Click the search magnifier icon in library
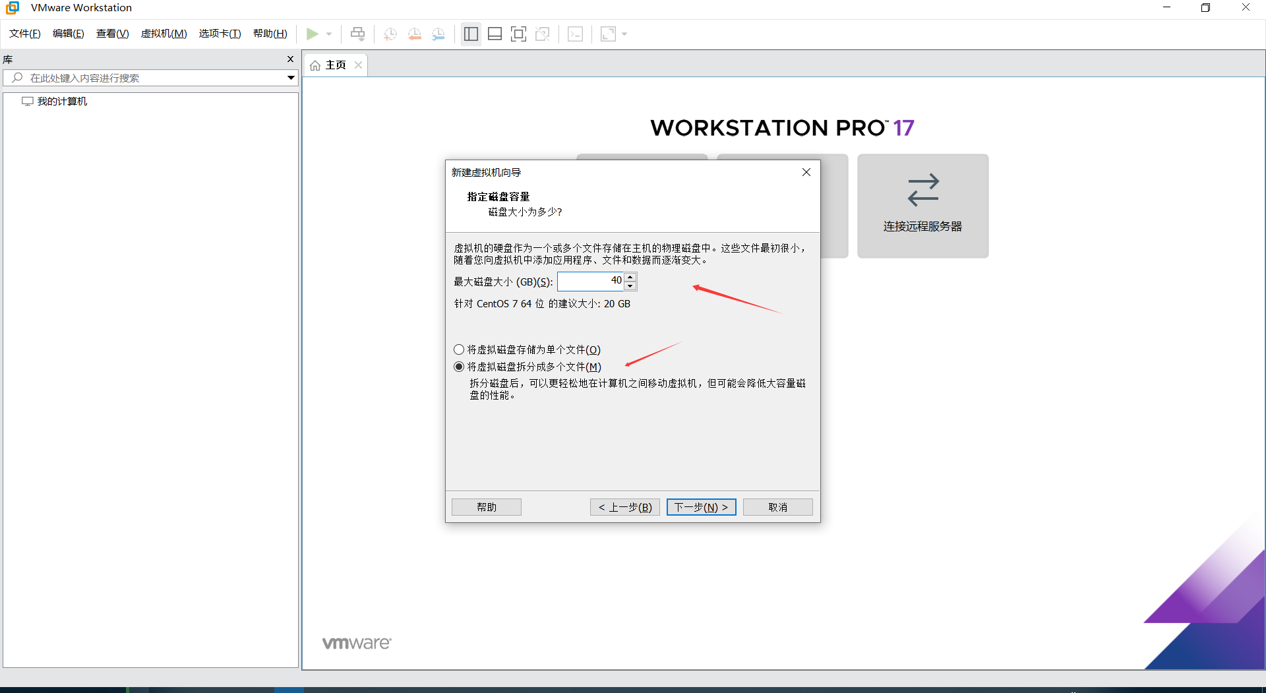The height and width of the screenshot is (693, 1266). coord(18,78)
